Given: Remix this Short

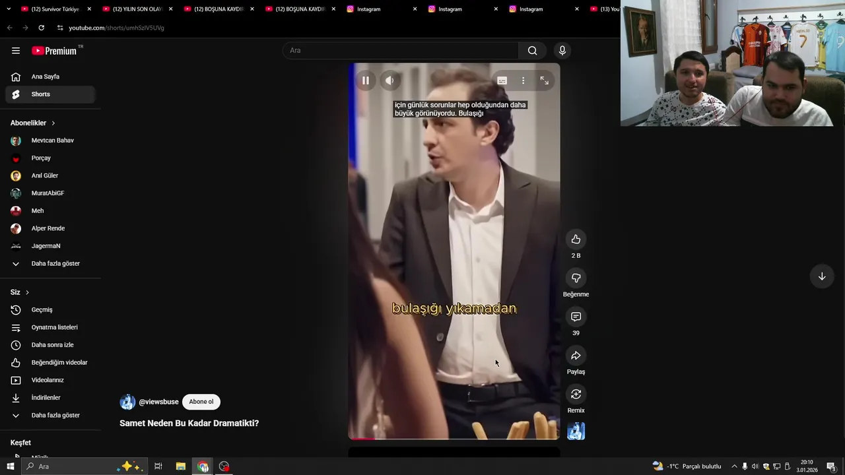Looking at the screenshot, I should 576,394.
